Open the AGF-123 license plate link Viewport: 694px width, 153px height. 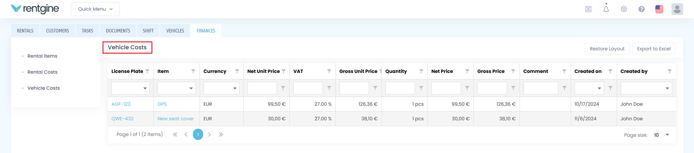(121, 104)
